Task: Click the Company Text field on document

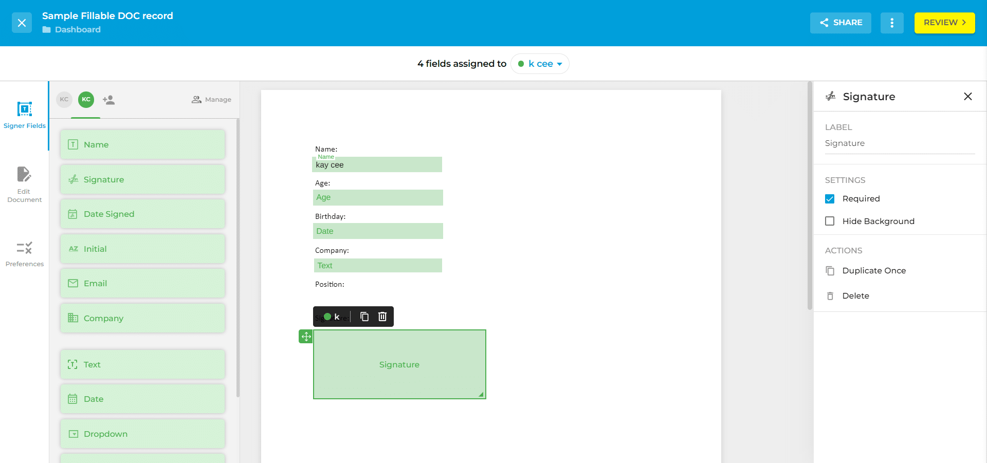Action: (x=378, y=265)
